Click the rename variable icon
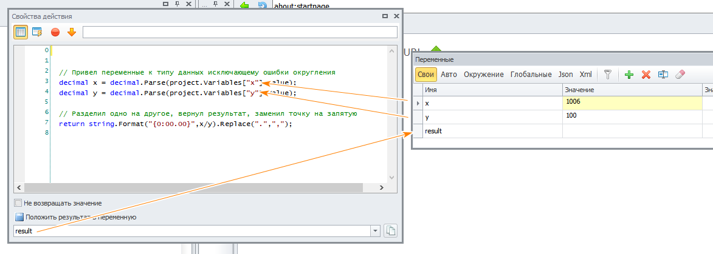 click(663, 75)
